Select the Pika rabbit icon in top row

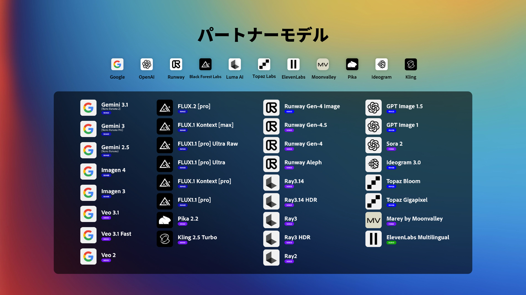click(352, 64)
